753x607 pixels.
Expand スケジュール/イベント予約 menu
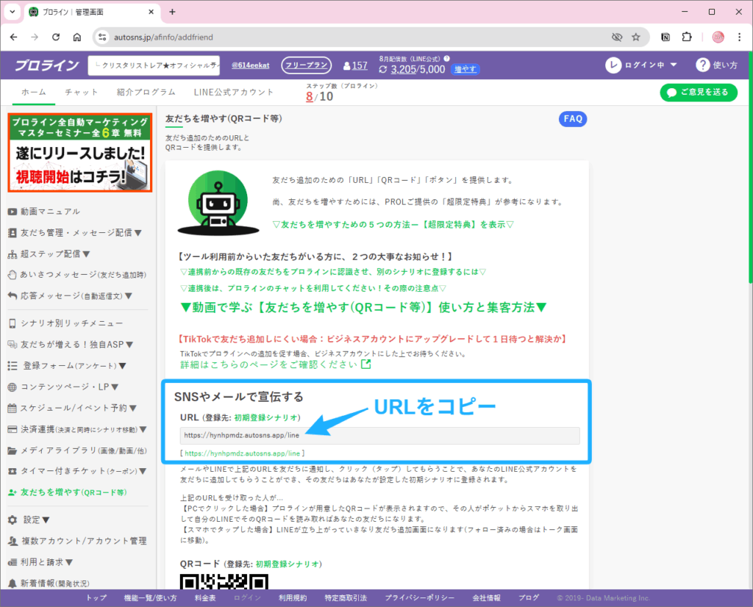73,408
